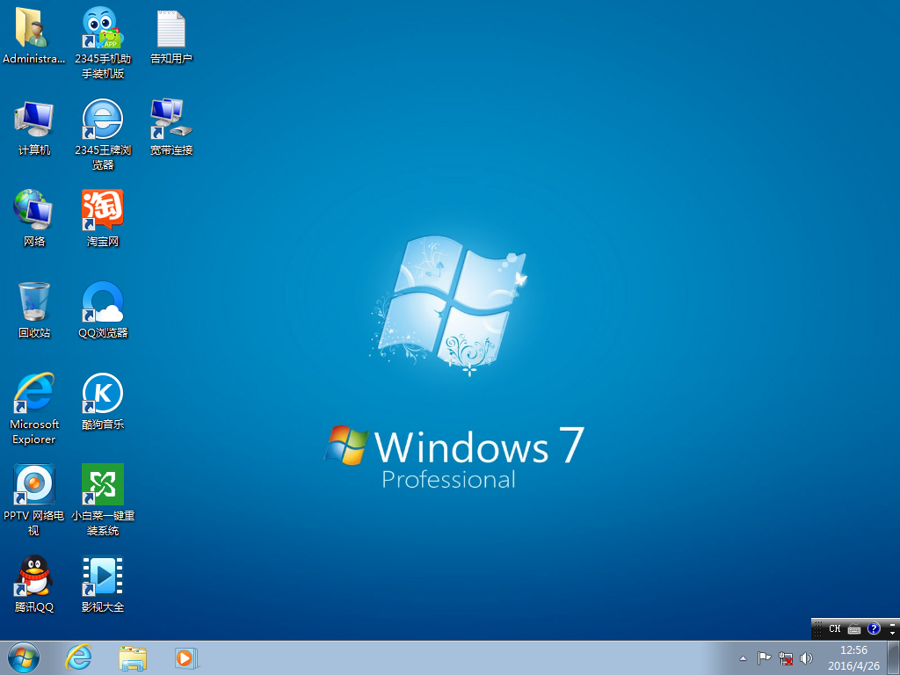Select the QQ浏览器 shortcut
This screenshot has height=675, width=900.
click(103, 310)
